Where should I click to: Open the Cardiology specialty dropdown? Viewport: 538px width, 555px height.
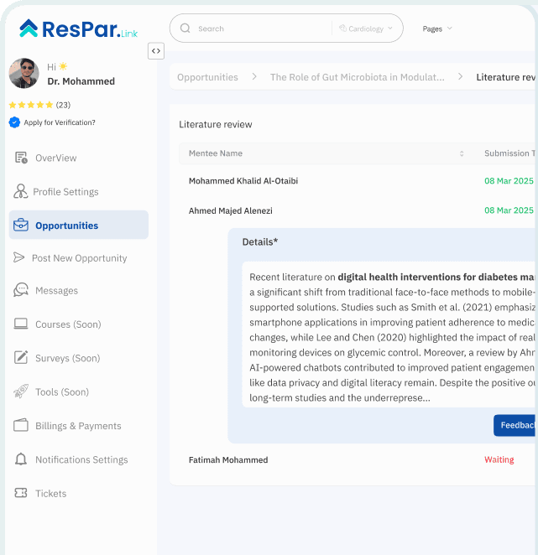click(x=365, y=29)
